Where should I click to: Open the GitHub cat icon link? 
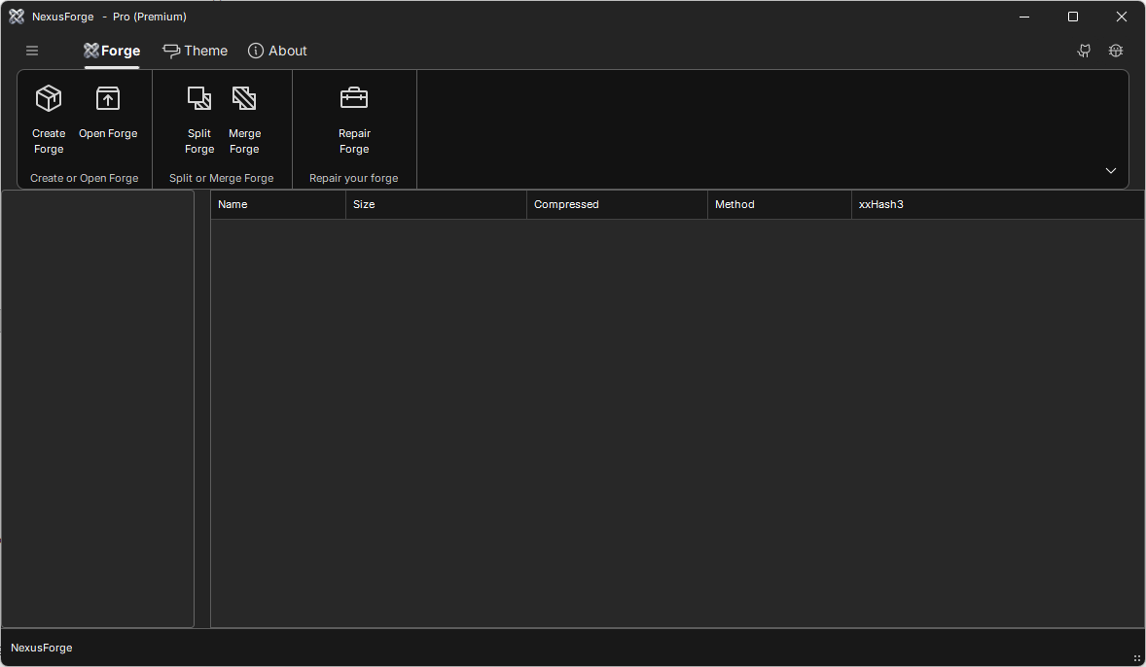tap(1084, 51)
